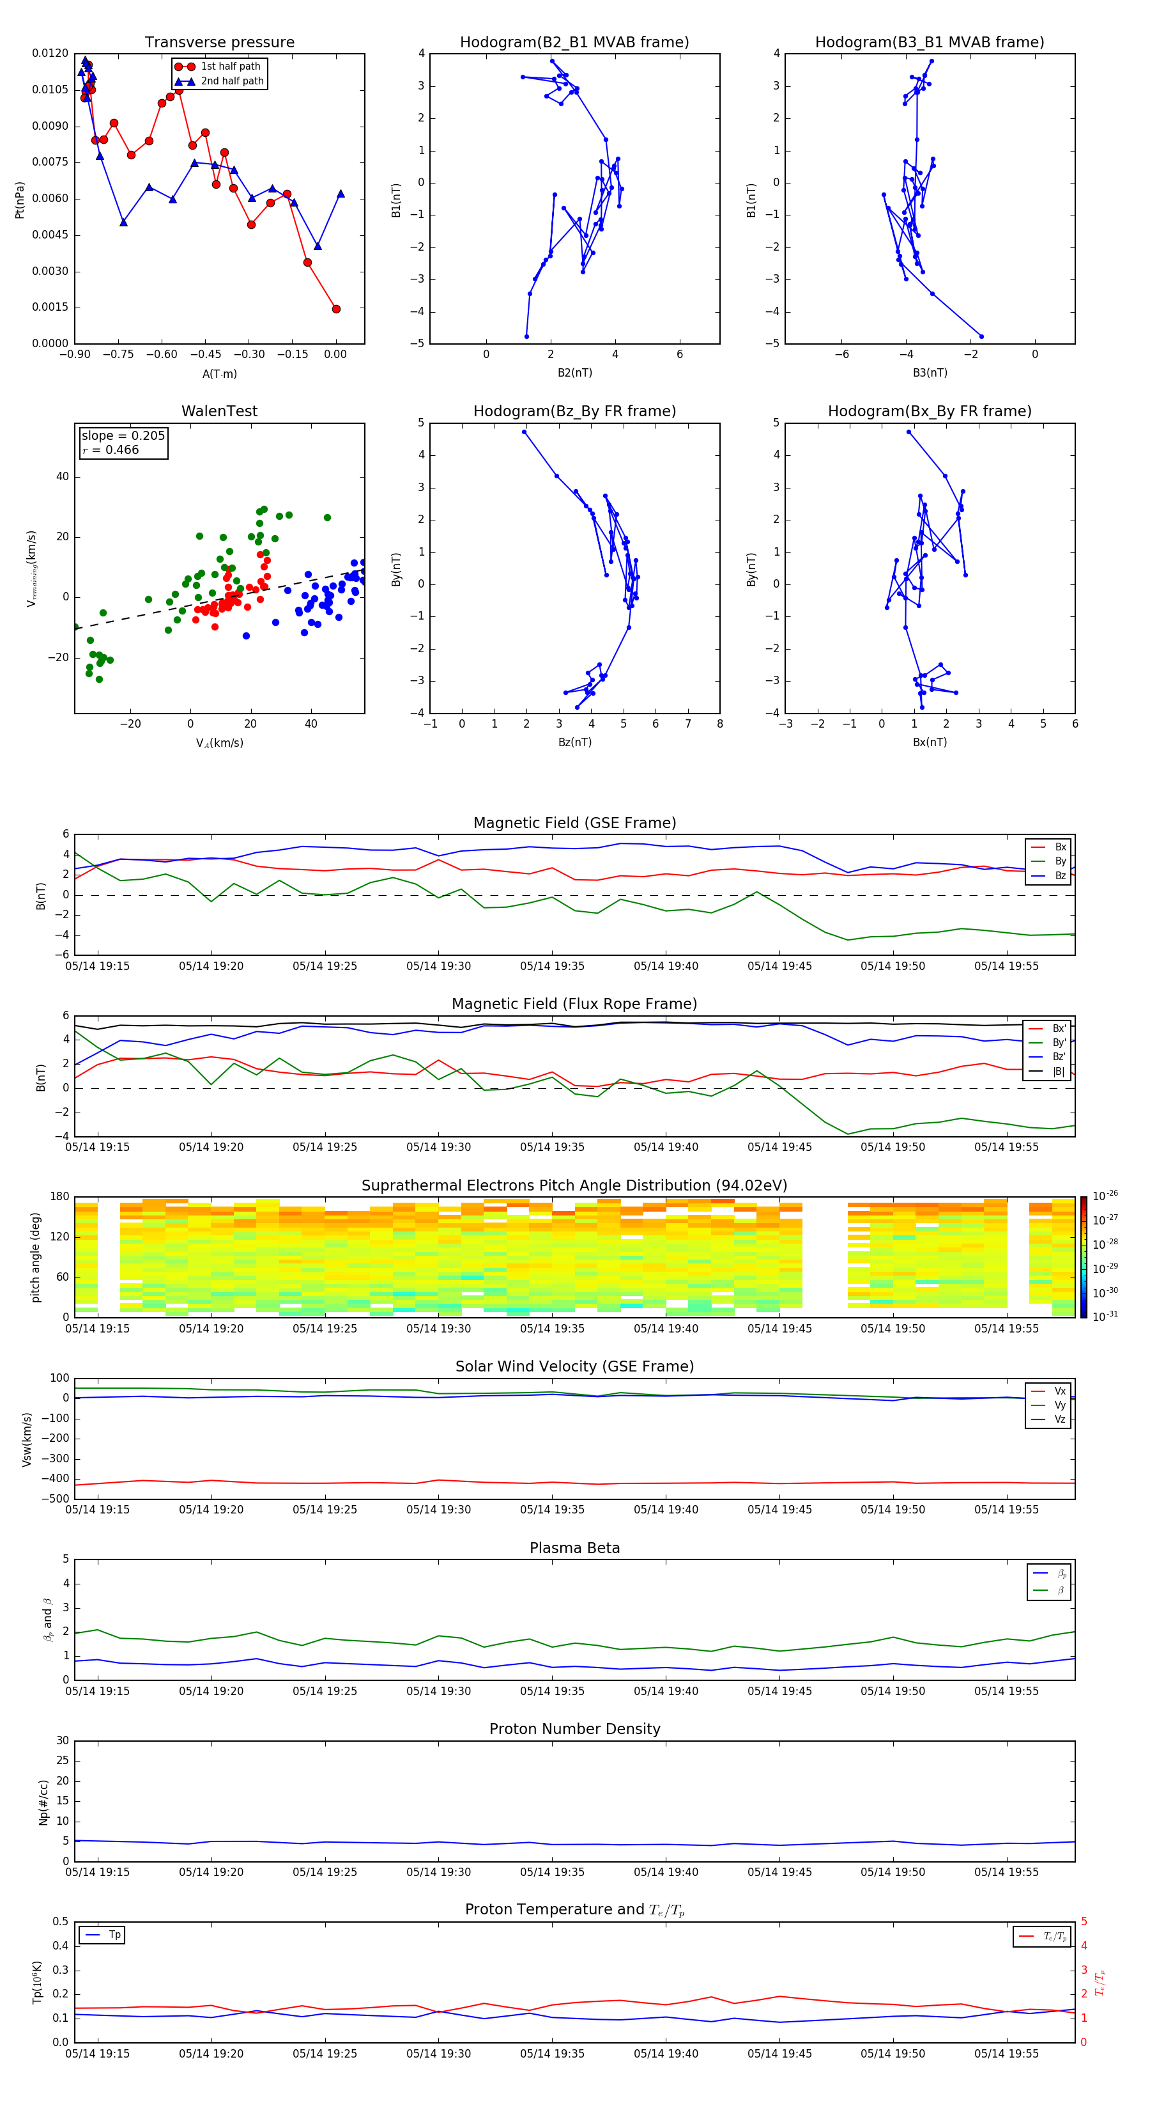Click the "V_A(km/s)" axis label of WalenTest
This screenshot has width=1150, height=2110.
pyautogui.click(x=219, y=743)
